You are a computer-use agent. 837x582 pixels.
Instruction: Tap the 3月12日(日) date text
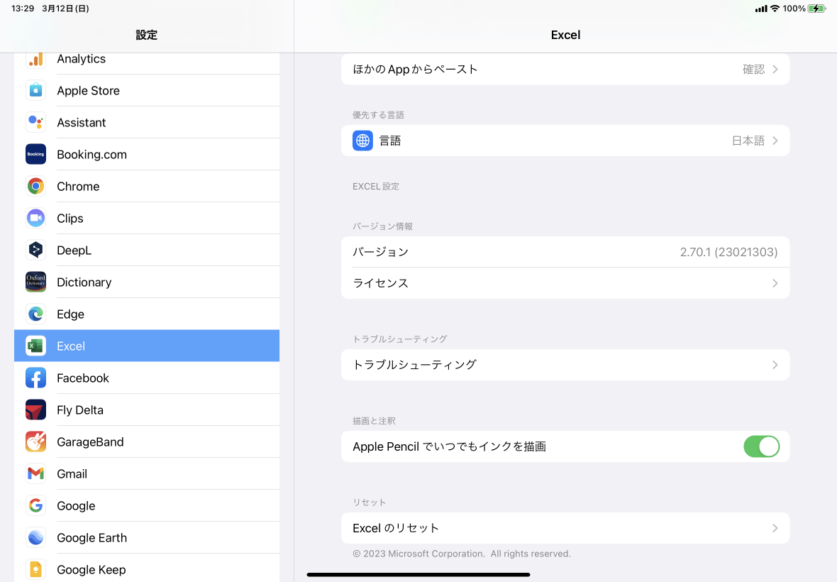pyautogui.click(x=65, y=9)
